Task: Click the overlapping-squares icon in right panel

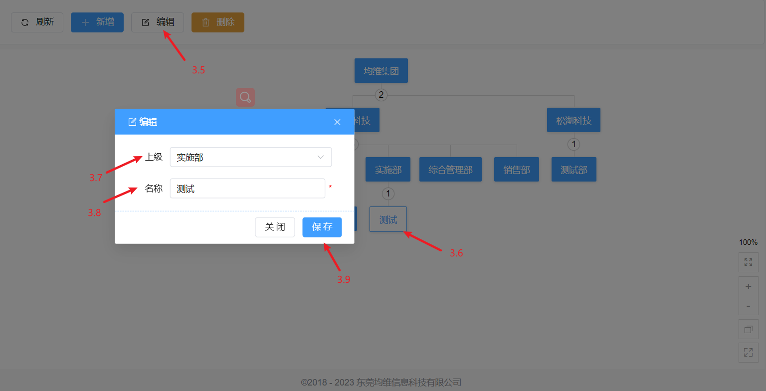Action: (x=748, y=329)
